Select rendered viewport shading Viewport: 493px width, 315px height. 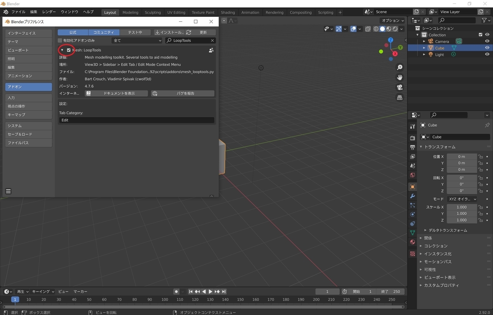tap(395, 29)
